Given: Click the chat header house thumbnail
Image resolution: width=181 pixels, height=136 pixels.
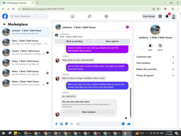Looking at the screenshot, I should click(58, 27).
